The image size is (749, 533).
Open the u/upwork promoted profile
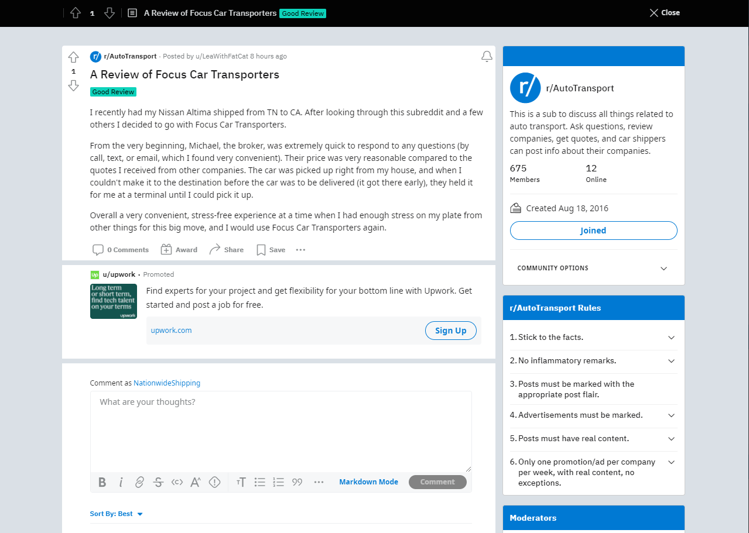pos(119,274)
